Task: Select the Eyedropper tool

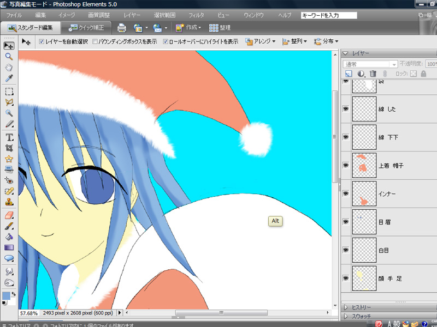Action: pyautogui.click(x=9, y=78)
